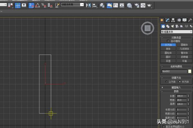The image size is (193, 128).
Task: Switch to the Utilities hammer tab
Action: click(x=190, y=20)
